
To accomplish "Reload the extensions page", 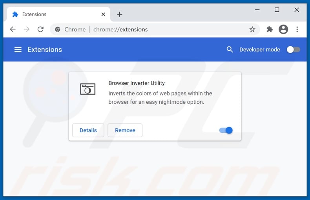I will tap(40, 29).
